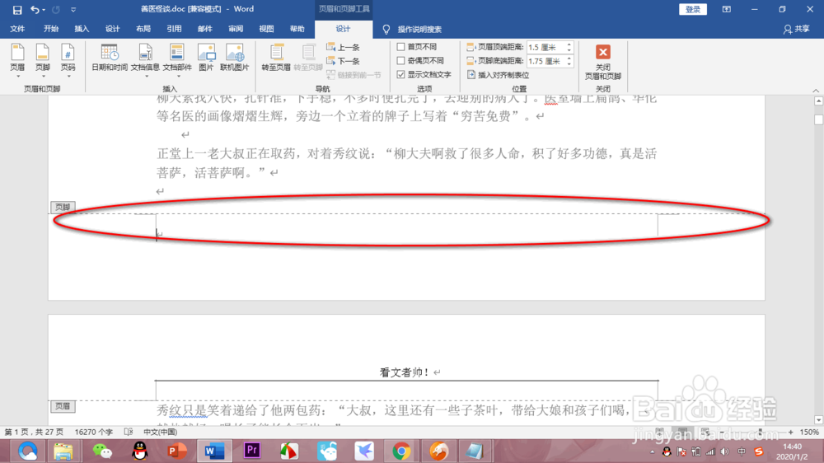Open QQ penguin app in taskbar
The width and height of the screenshot is (824, 463).
click(139, 451)
